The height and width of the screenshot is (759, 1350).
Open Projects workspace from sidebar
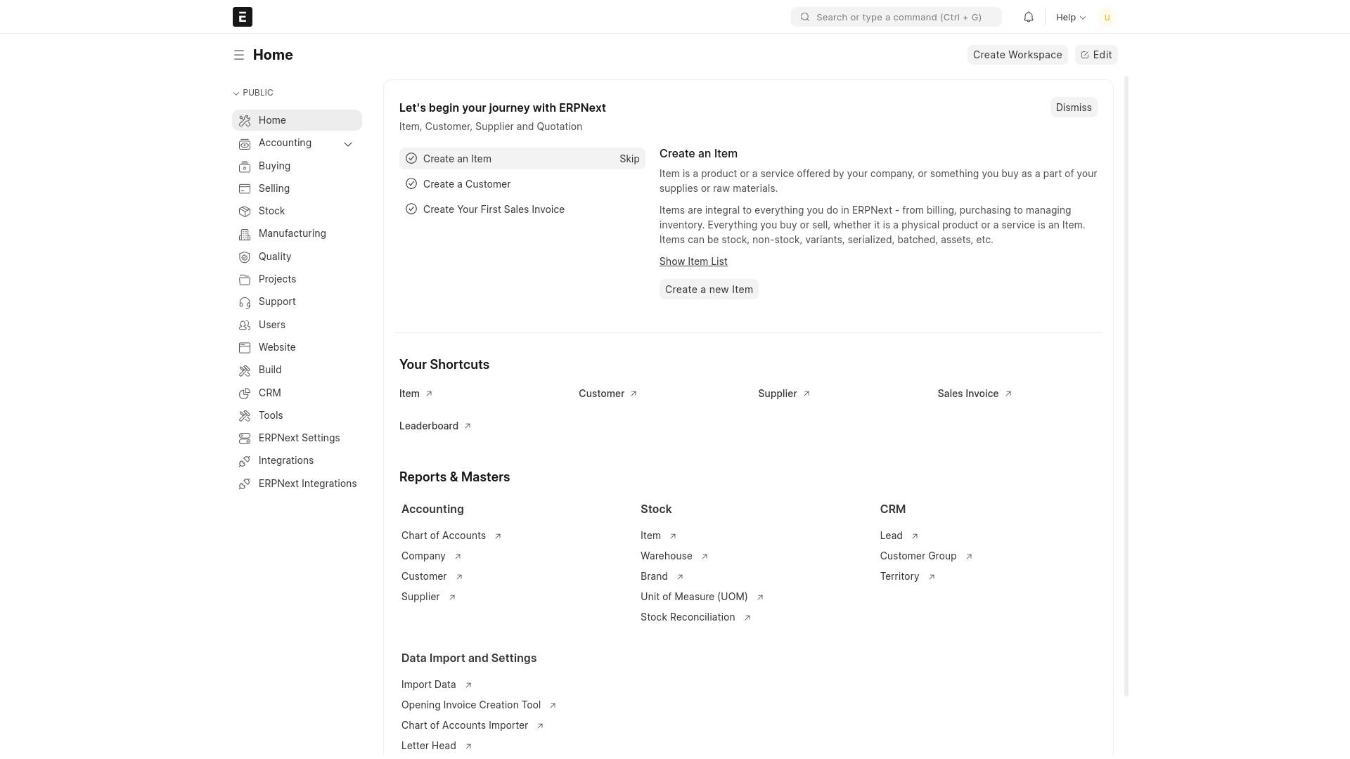277,279
